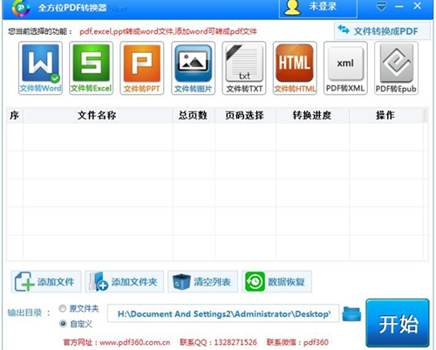Click the 转换进度 column header

coord(312,115)
